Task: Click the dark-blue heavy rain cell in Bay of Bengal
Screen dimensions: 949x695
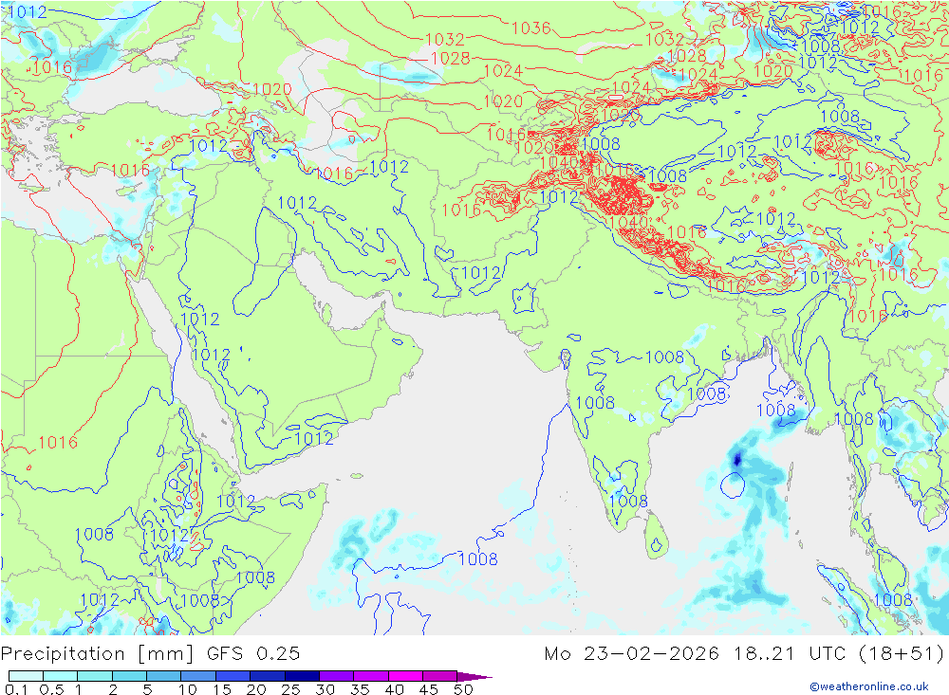Action: 737,460
